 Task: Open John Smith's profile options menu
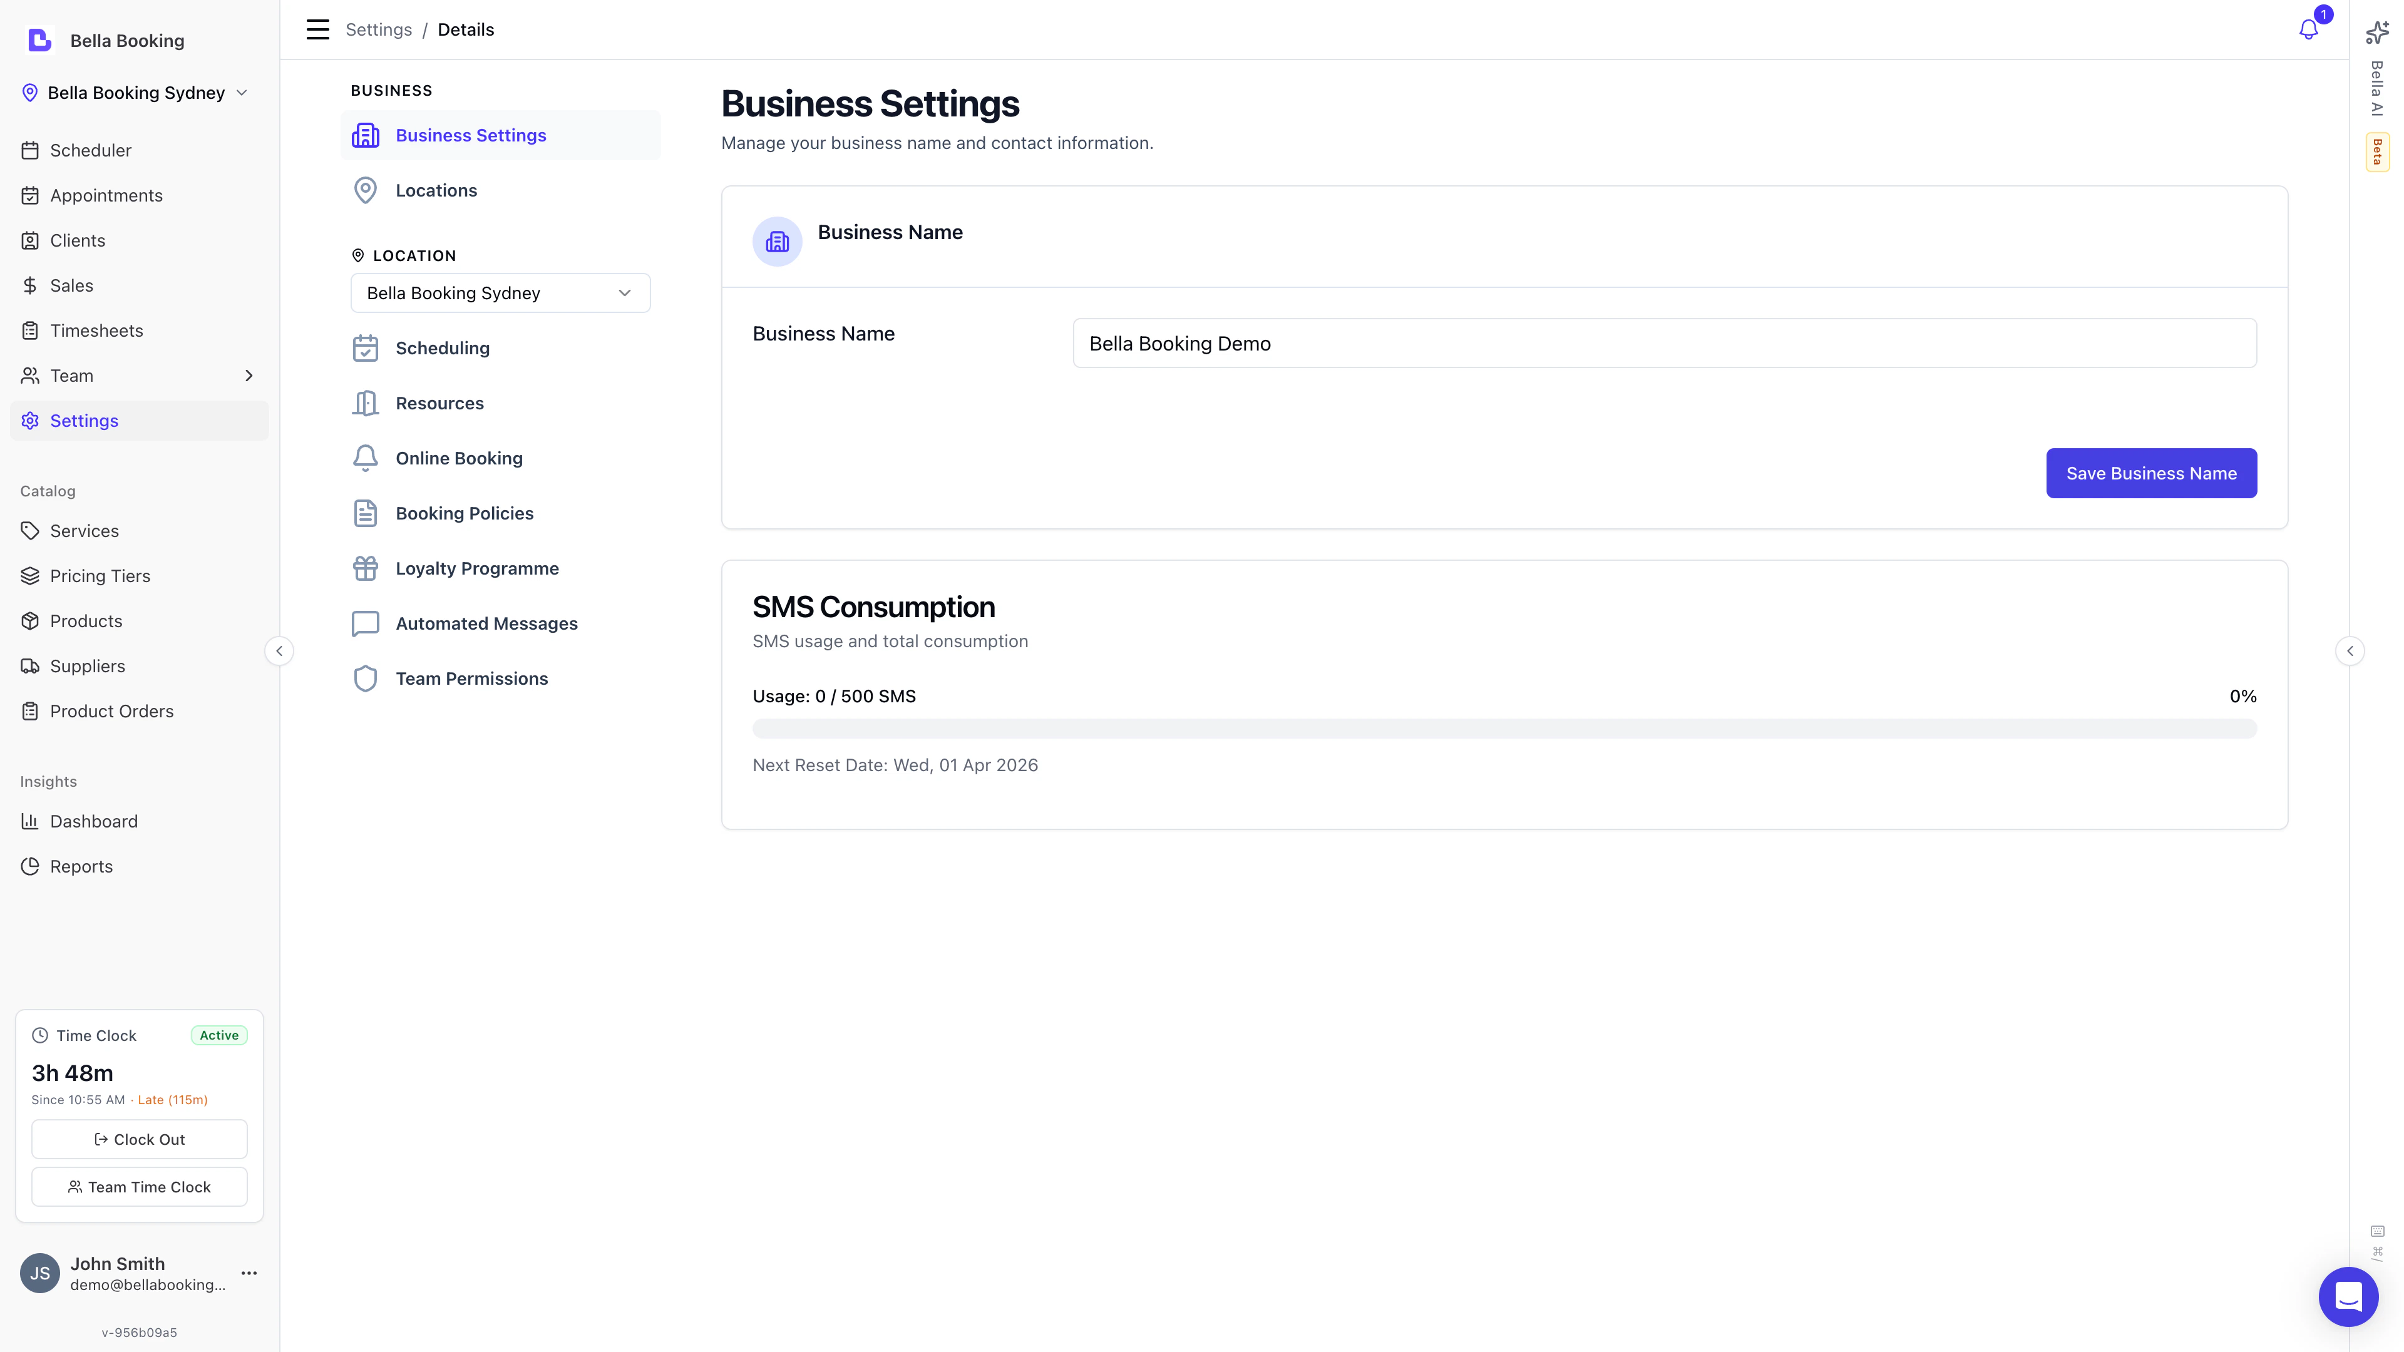249,1273
